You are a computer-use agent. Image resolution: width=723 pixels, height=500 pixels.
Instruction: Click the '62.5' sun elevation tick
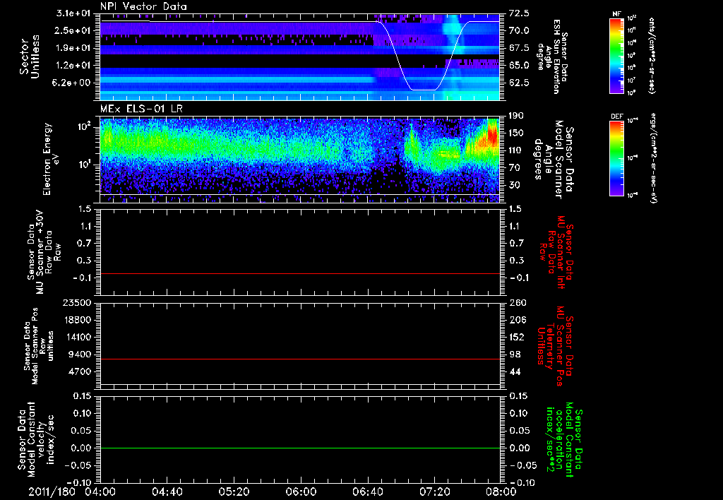tap(519, 83)
